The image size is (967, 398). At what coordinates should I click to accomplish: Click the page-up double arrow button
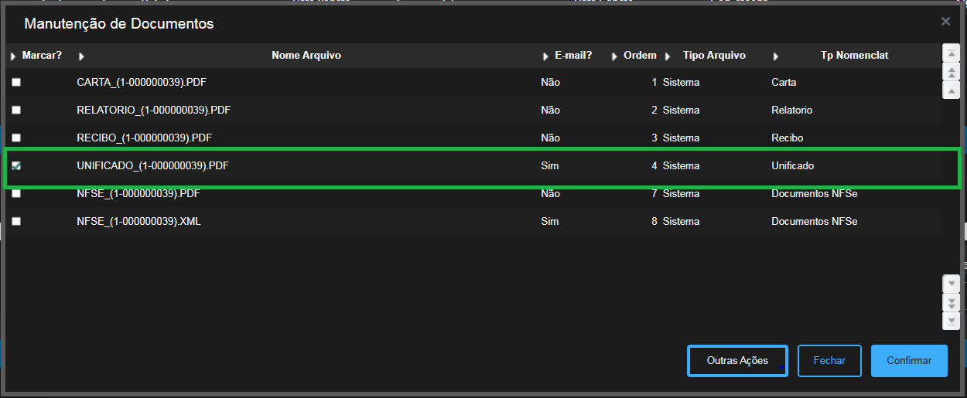point(951,72)
